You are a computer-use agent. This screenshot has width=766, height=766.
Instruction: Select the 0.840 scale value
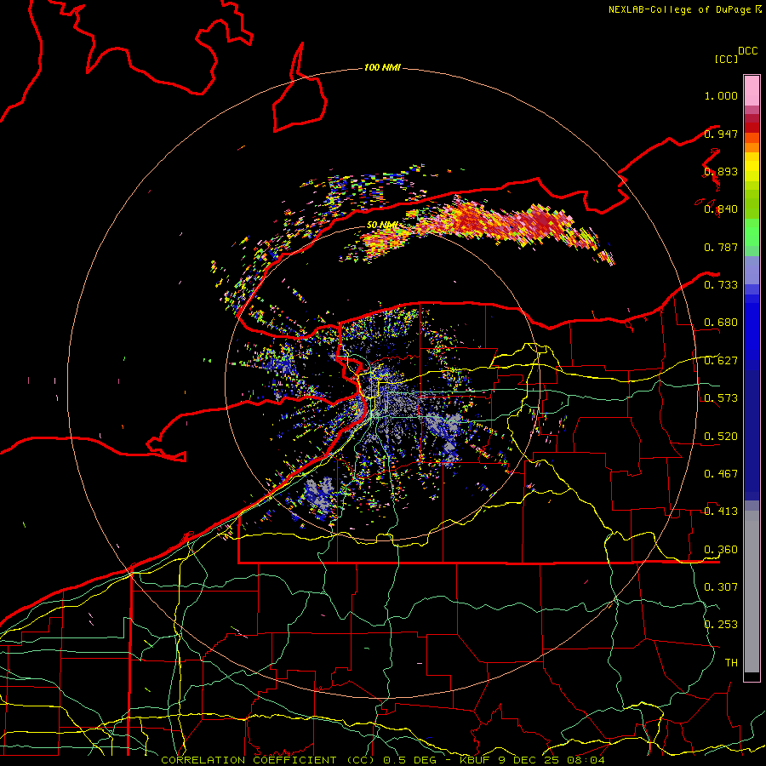pos(721,209)
